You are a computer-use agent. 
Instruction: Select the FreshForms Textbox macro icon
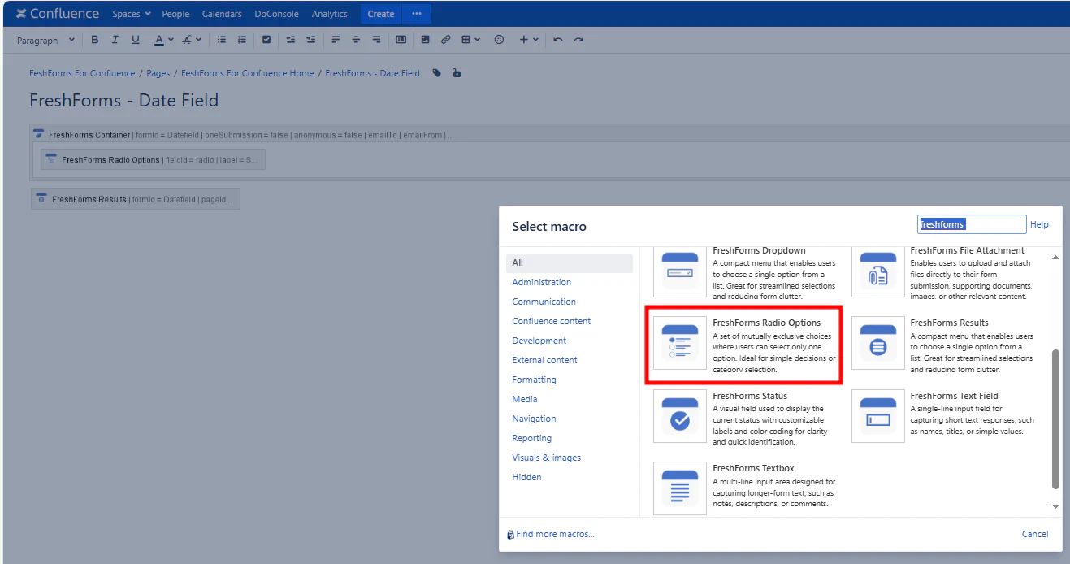[x=680, y=488]
